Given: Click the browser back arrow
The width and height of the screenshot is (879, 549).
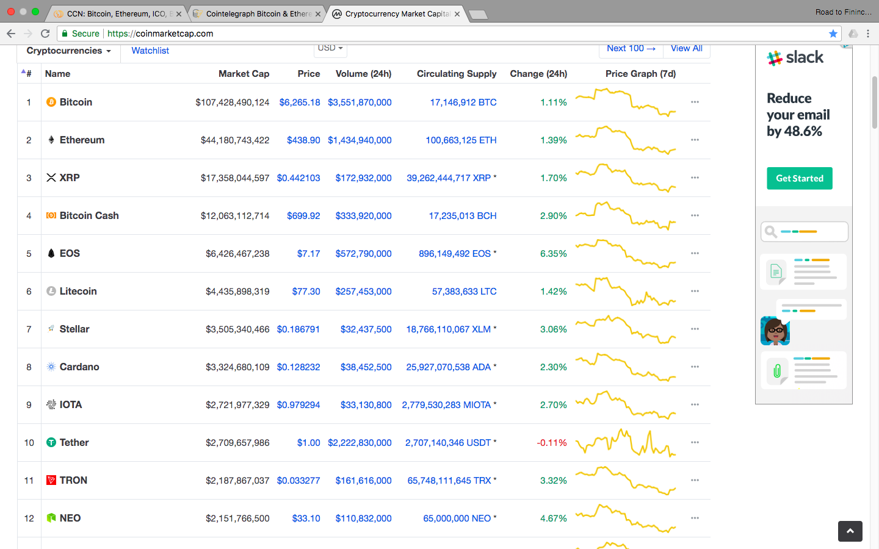Looking at the screenshot, I should tap(10, 34).
